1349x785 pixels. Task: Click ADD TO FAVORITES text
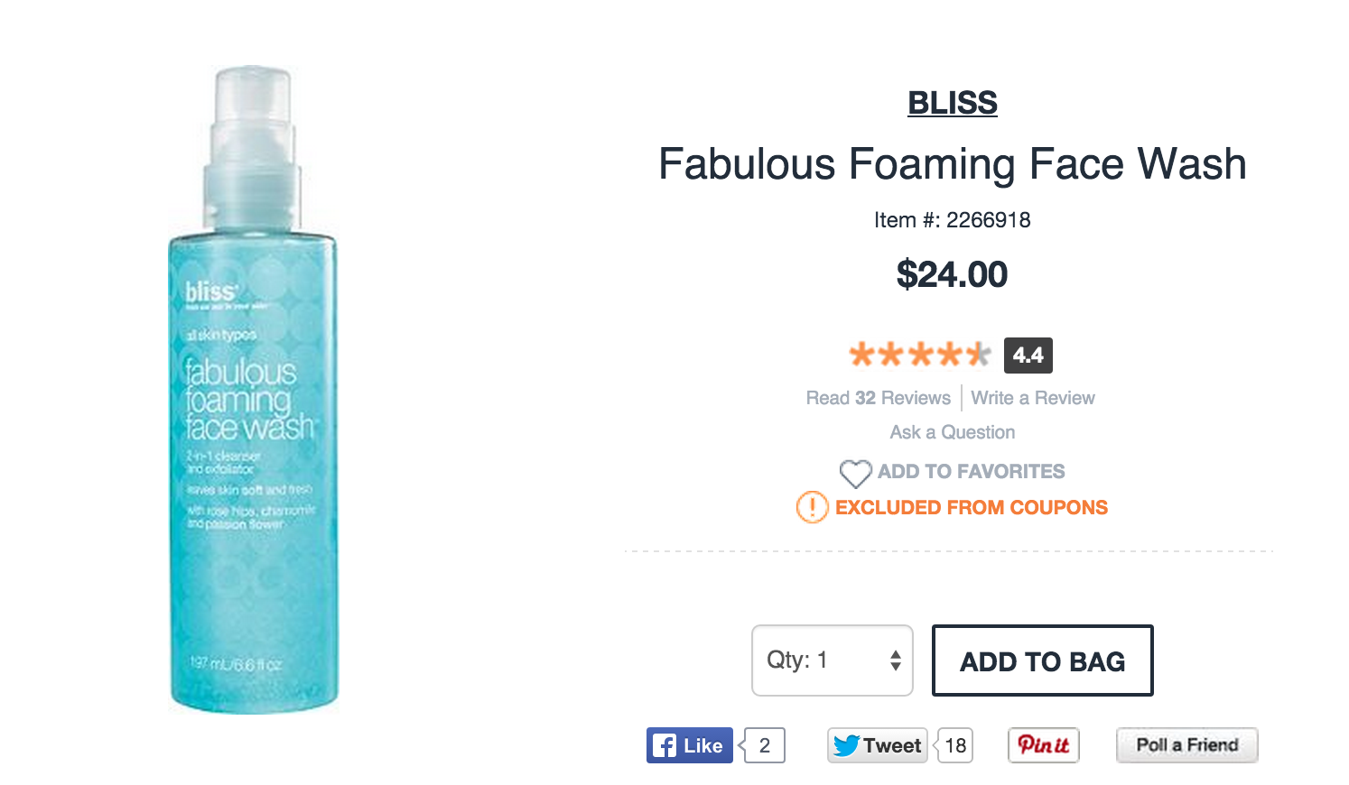click(x=971, y=472)
